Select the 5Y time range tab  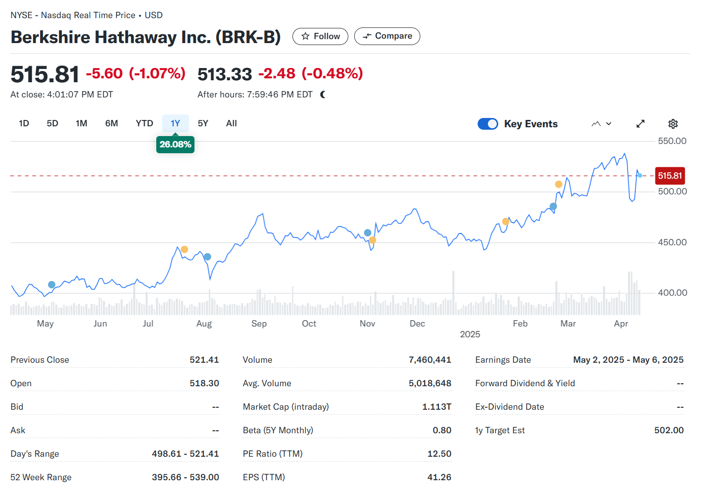pyautogui.click(x=203, y=123)
